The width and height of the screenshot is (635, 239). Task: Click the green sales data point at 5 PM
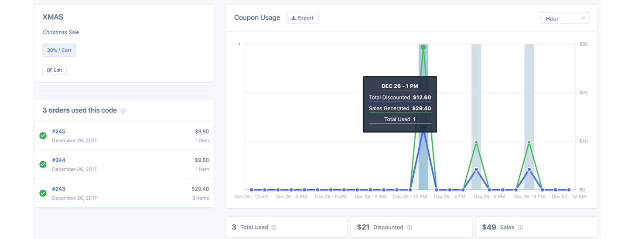coord(476,142)
